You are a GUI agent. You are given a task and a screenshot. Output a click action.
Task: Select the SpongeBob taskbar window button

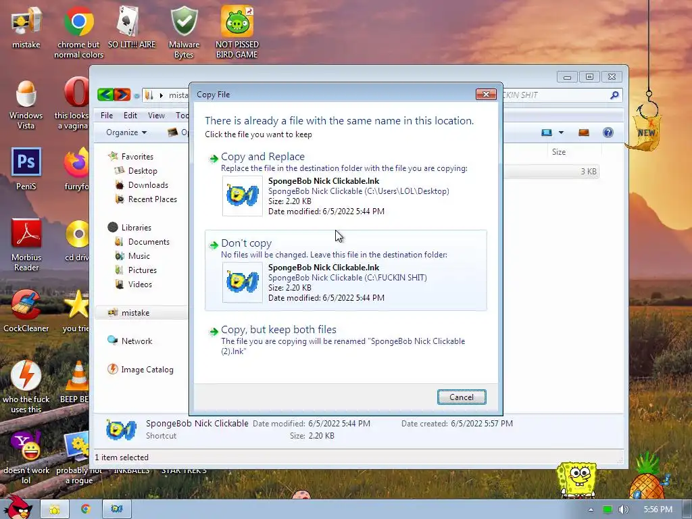point(116,510)
